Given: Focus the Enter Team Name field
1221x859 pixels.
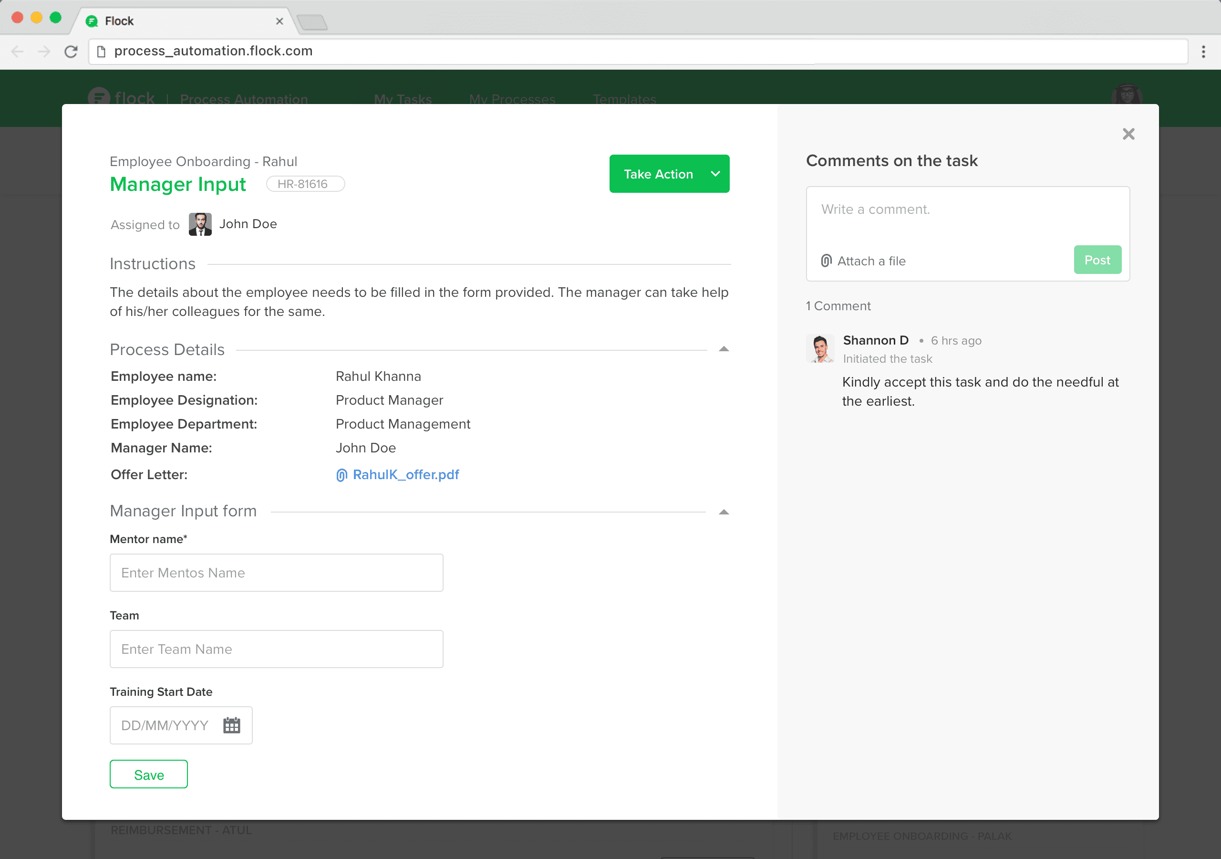Looking at the screenshot, I should [276, 649].
